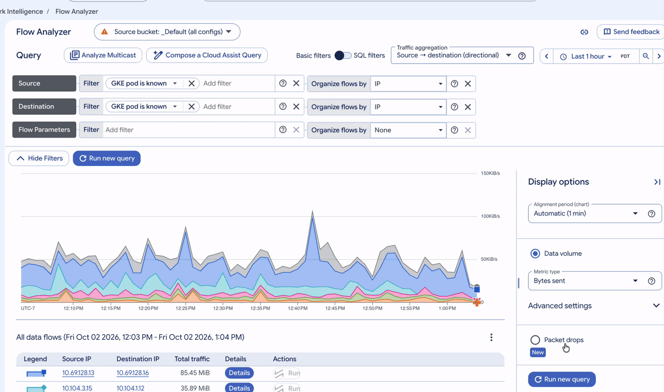Click Compose a Cloud Assist Query button
This screenshot has height=392, width=664.
click(207, 55)
